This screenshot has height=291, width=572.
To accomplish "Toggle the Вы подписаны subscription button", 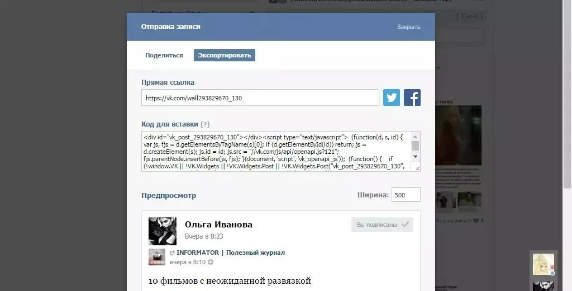I will click(382, 225).
